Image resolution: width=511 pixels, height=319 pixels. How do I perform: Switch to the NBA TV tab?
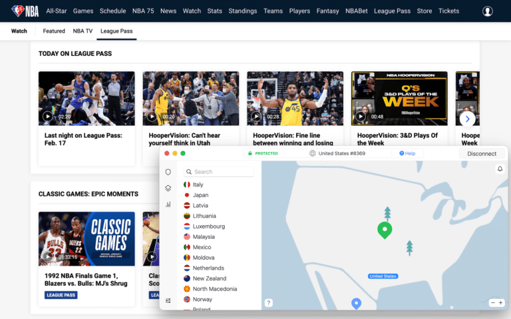click(x=83, y=31)
